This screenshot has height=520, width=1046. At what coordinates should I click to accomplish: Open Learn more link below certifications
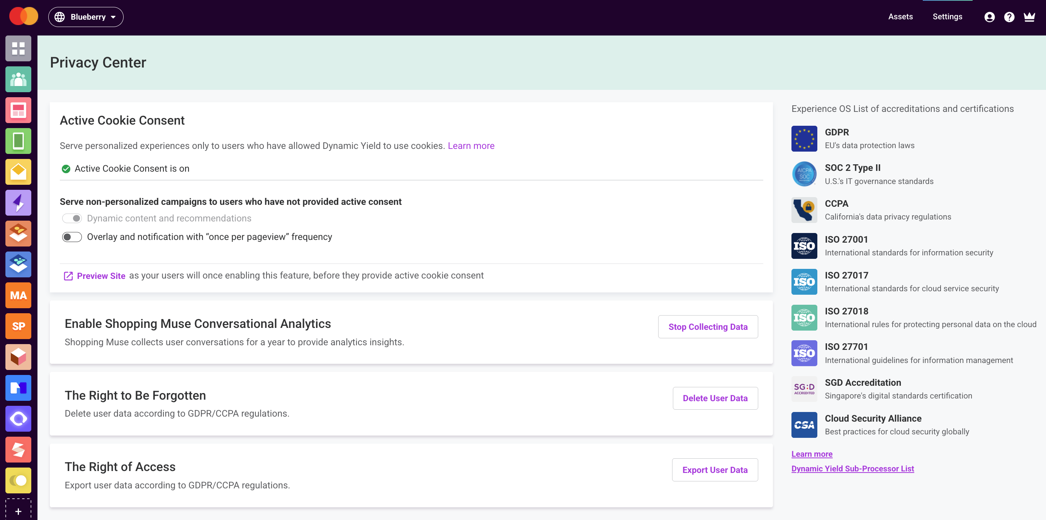point(812,454)
